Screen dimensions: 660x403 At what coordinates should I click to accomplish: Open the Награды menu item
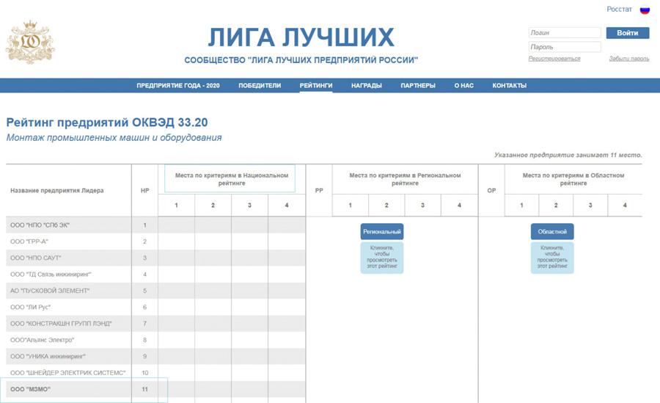[x=366, y=86]
